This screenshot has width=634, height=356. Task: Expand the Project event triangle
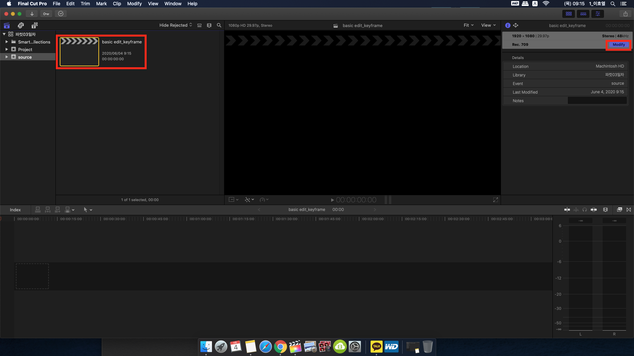pyautogui.click(x=7, y=49)
